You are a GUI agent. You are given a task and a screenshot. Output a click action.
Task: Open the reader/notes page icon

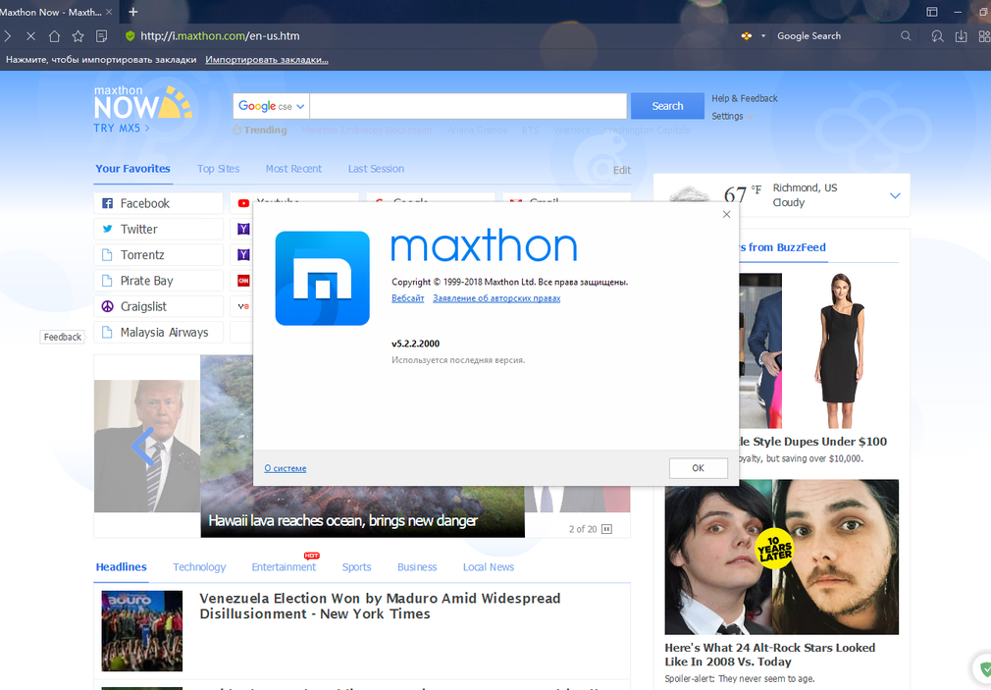[x=101, y=36]
